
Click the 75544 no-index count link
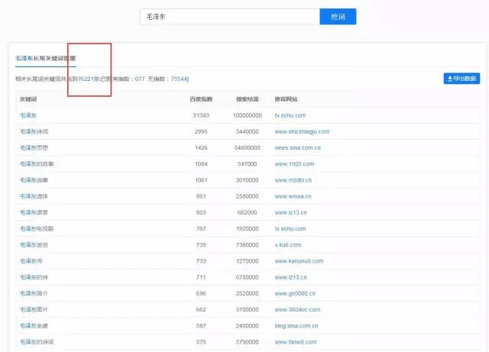click(179, 79)
